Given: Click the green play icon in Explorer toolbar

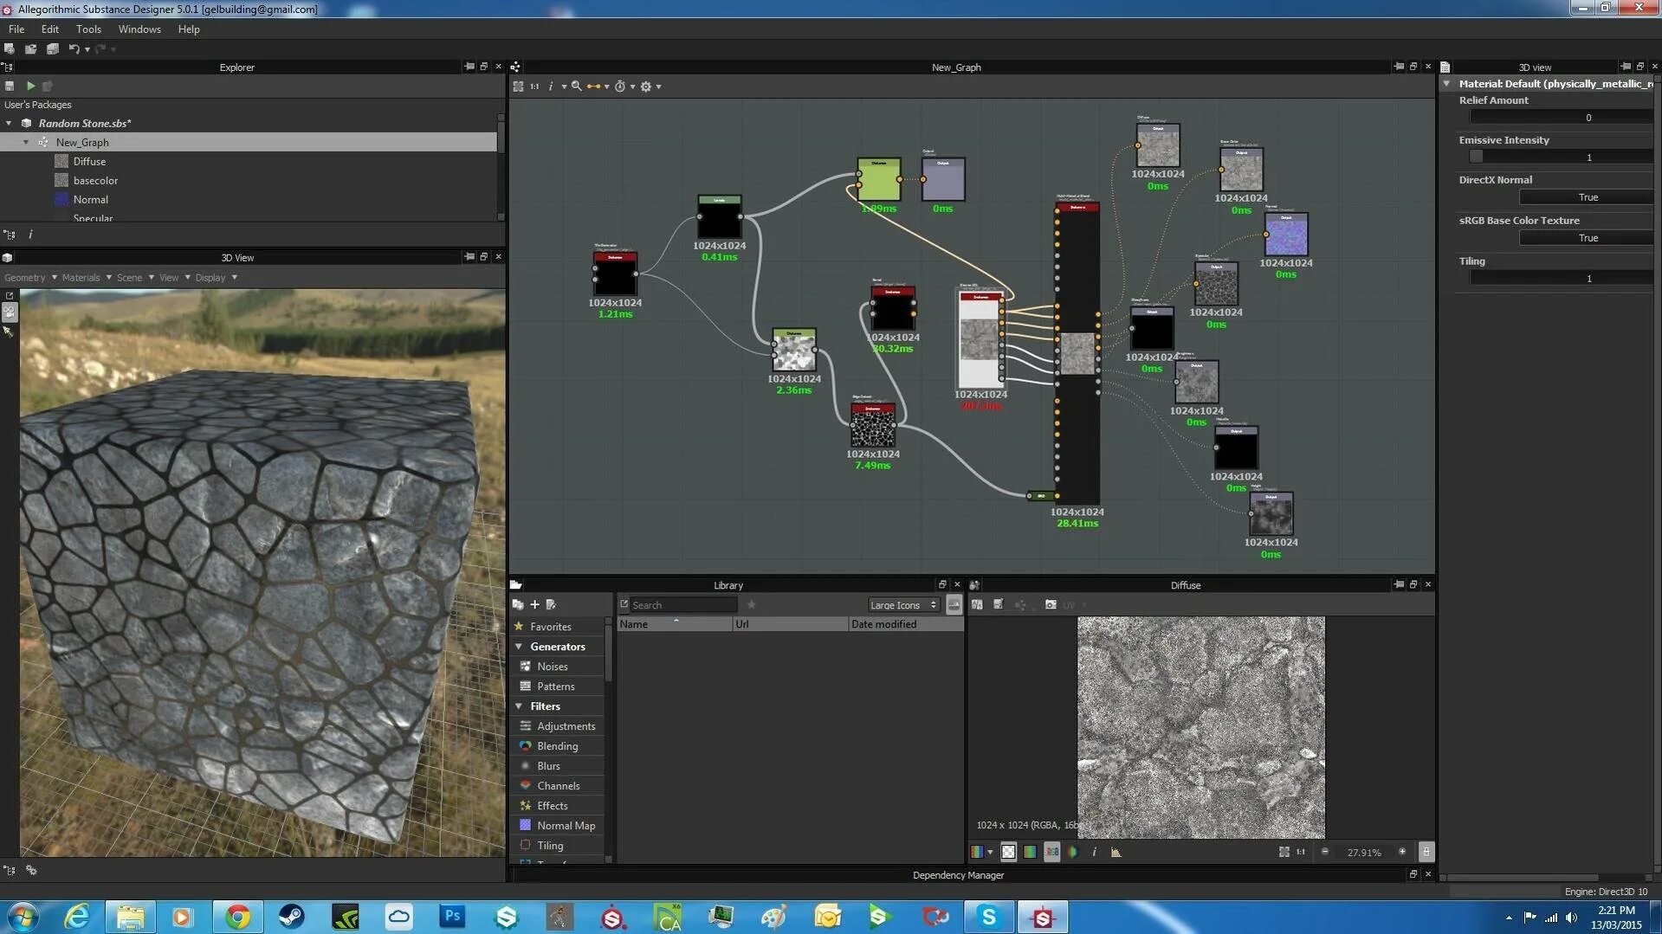Looking at the screenshot, I should 30,86.
